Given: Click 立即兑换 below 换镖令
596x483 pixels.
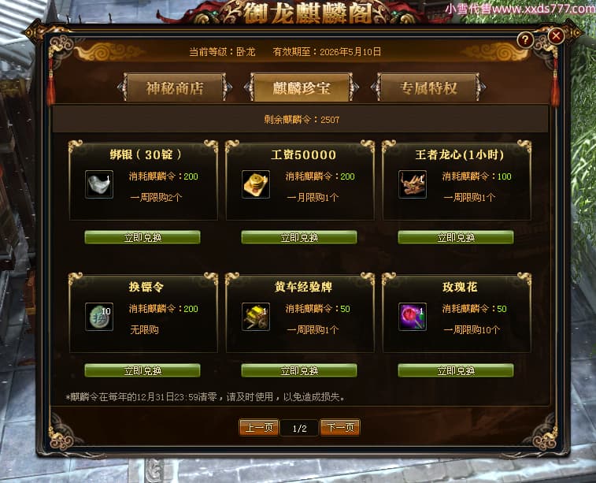Looking at the screenshot, I should pos(143,370).
